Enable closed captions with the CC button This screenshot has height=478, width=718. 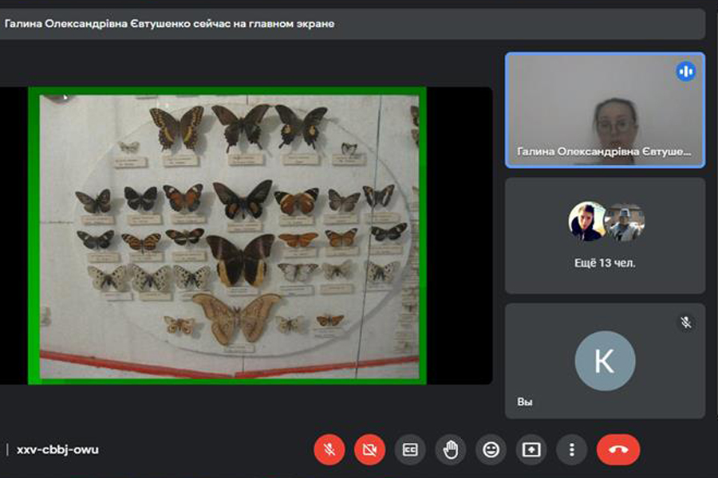(410, 450)
